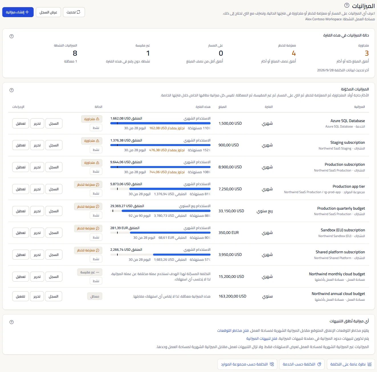This screenshot has height=372, width=377.
Task: Select the Sandbox (EU) subscription budget name
Action: click(x=343, y=230)
